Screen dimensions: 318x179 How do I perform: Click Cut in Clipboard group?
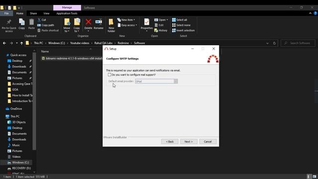42,20
